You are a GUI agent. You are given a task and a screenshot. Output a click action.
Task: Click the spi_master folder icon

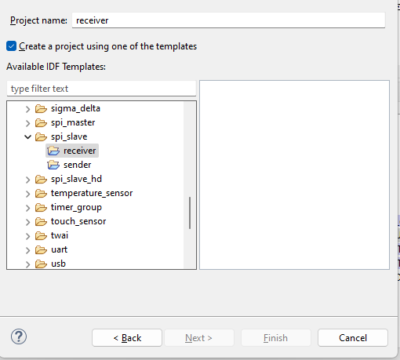coord(41,122)
